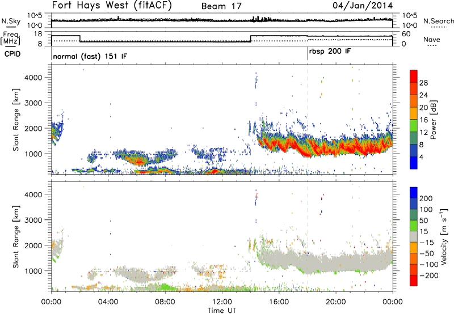The image size is (454, 314).
Task: Click the 'Slant Range [km]' label of the power plot
Action: tap(16, 120)
